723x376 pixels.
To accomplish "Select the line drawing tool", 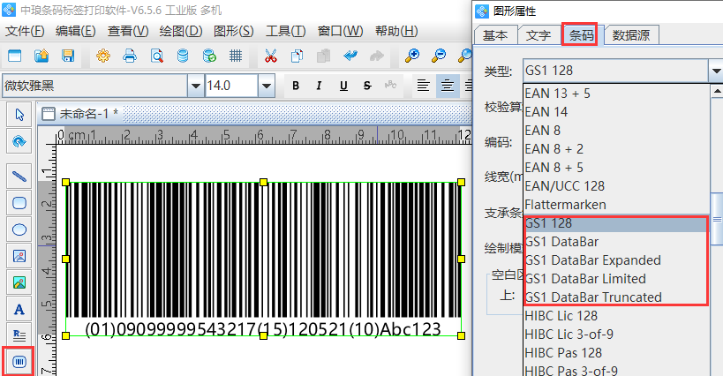I will pos(19,176).
